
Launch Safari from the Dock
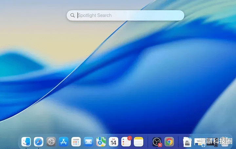[39, 142]
